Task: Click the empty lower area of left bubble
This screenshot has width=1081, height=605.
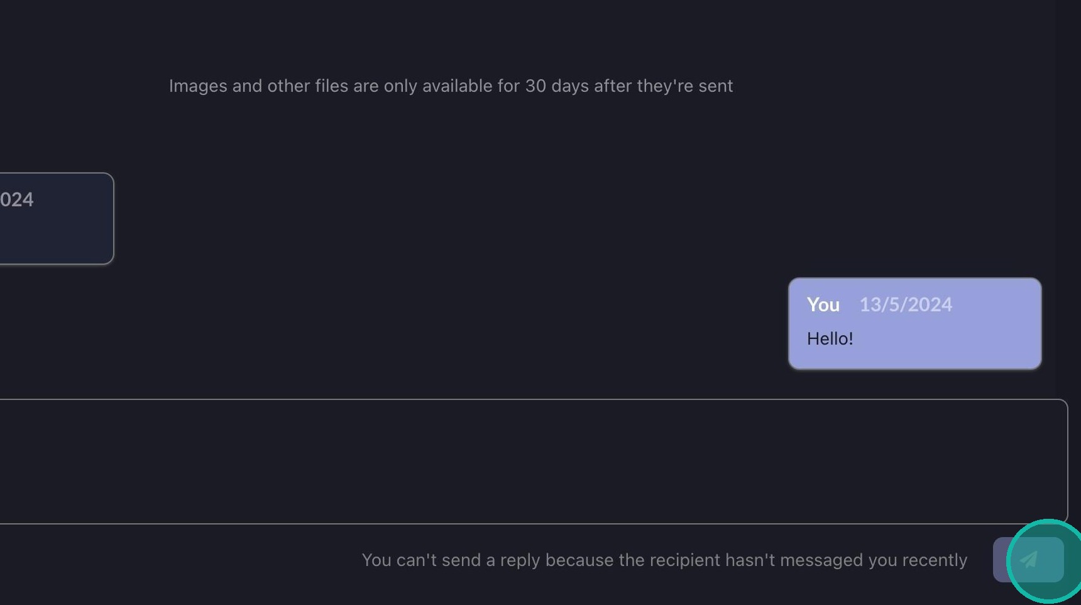Action: click(57, 242)
